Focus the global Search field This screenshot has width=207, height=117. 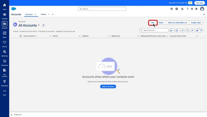coord(102,9)
